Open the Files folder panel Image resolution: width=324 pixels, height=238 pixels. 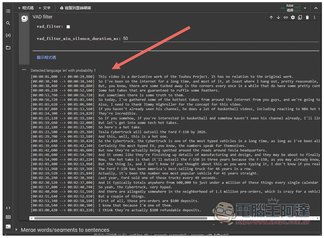8,48
